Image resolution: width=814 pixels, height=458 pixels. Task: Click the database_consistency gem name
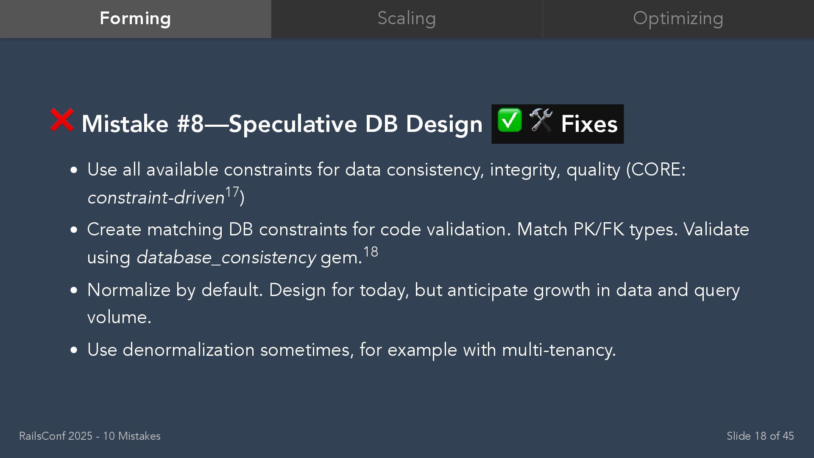[x=226, y=257]
